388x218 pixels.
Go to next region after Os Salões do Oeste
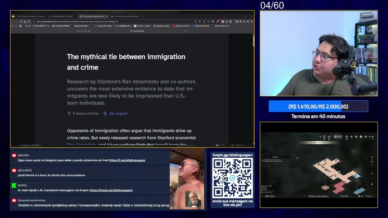pos(331,143)
